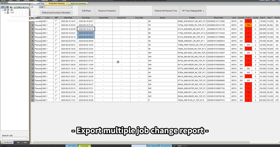Select the highlighted End Date cell 2020-08-20 03:57
Image resolution: width=280 pixels, height=147 pixels.
coord(86,33)
